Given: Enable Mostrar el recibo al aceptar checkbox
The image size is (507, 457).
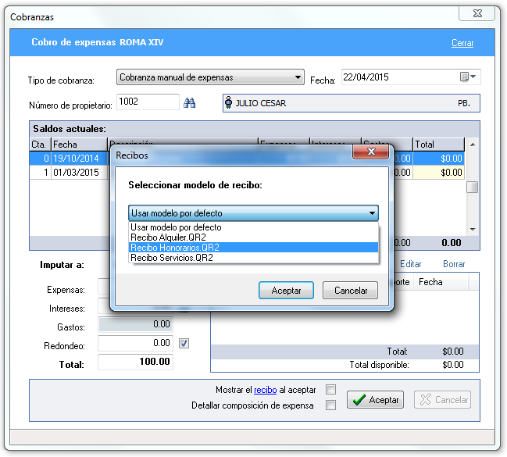Looking at the screenshot, I should click(330, 389).
